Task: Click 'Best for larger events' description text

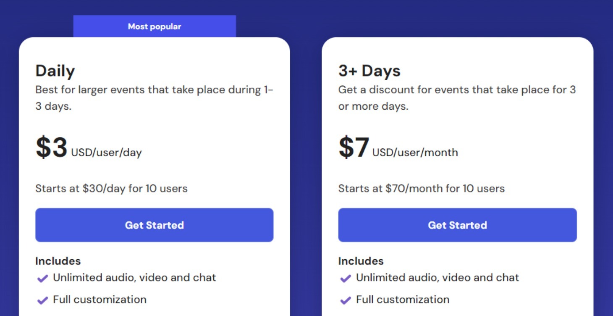Action: coord(154,98)
